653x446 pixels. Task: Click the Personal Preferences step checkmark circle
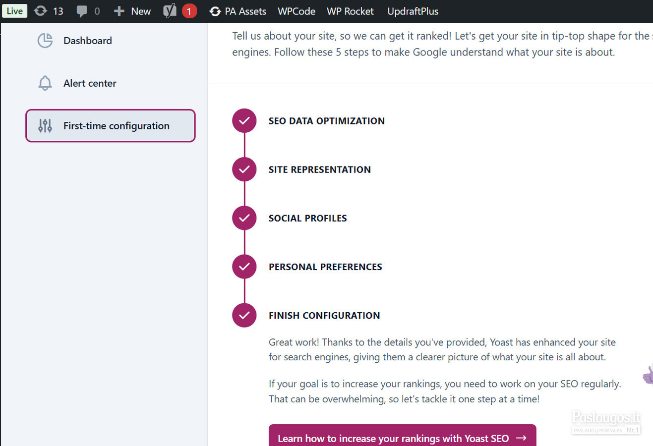[x=244, y=267]
